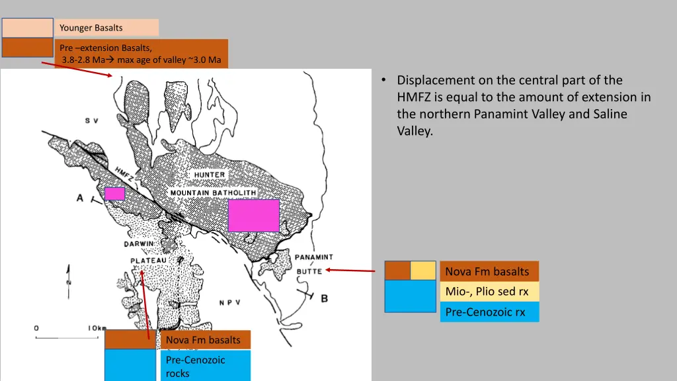Screen dimensions: 677x381
Task: Click the "S V" map label
Action: click(x=91, y=120)
